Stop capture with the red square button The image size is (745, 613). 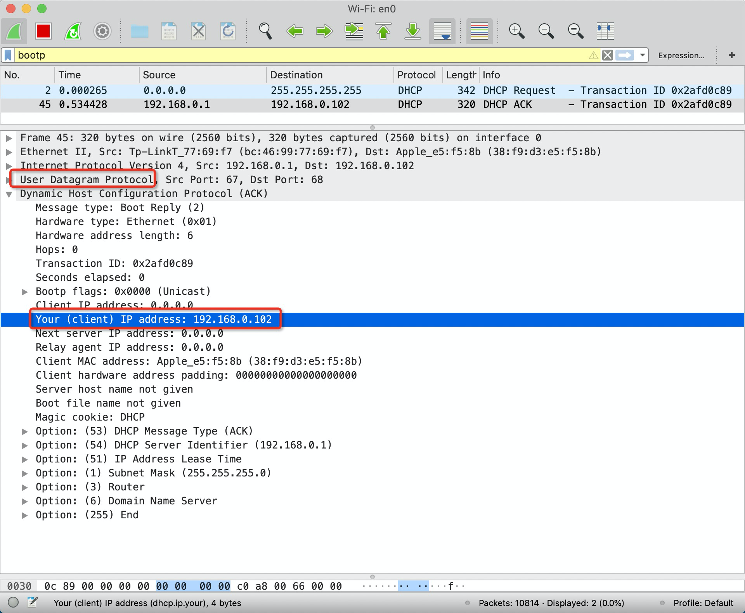(43, 31)
